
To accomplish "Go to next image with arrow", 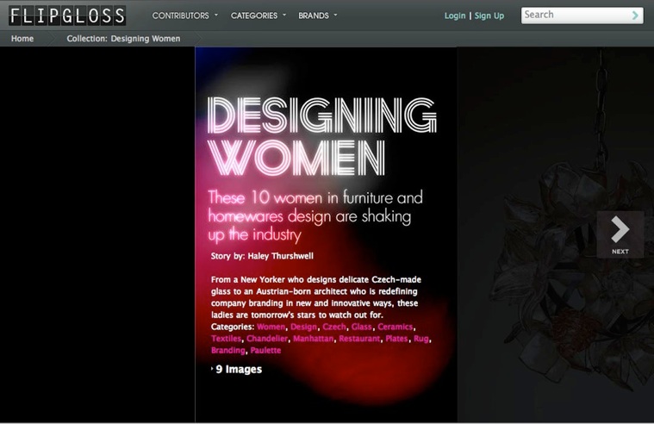I will coord(620,234).
